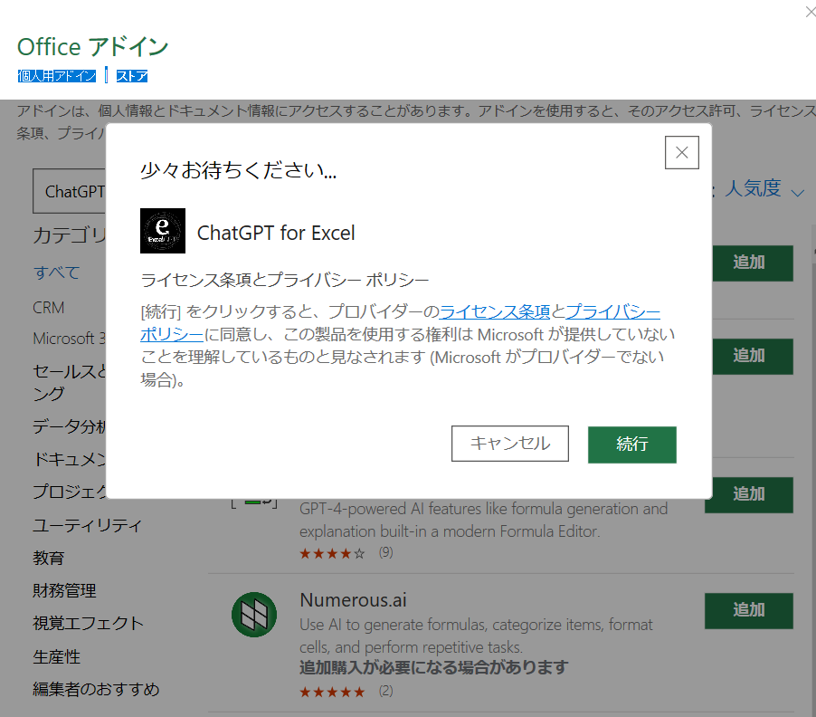Select the ユーティリティ category
This screenshot has height=717, width=816.
87,525
